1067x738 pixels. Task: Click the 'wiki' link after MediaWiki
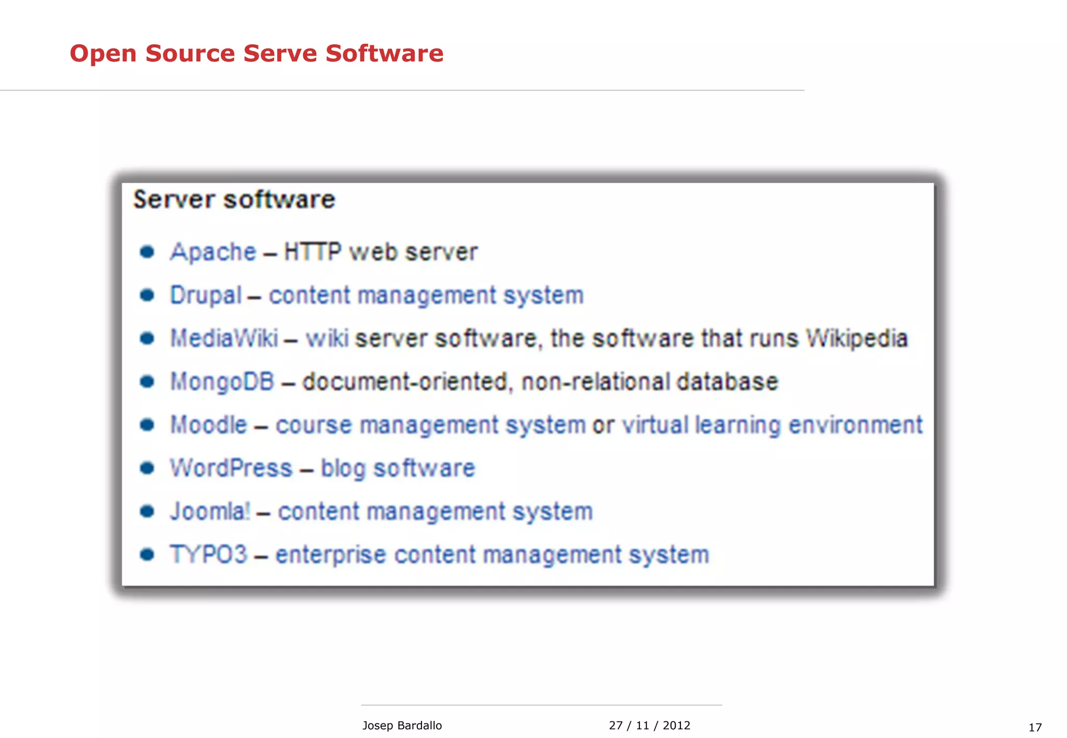pos(327,338)
